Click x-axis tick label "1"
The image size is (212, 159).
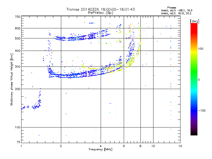21,146
